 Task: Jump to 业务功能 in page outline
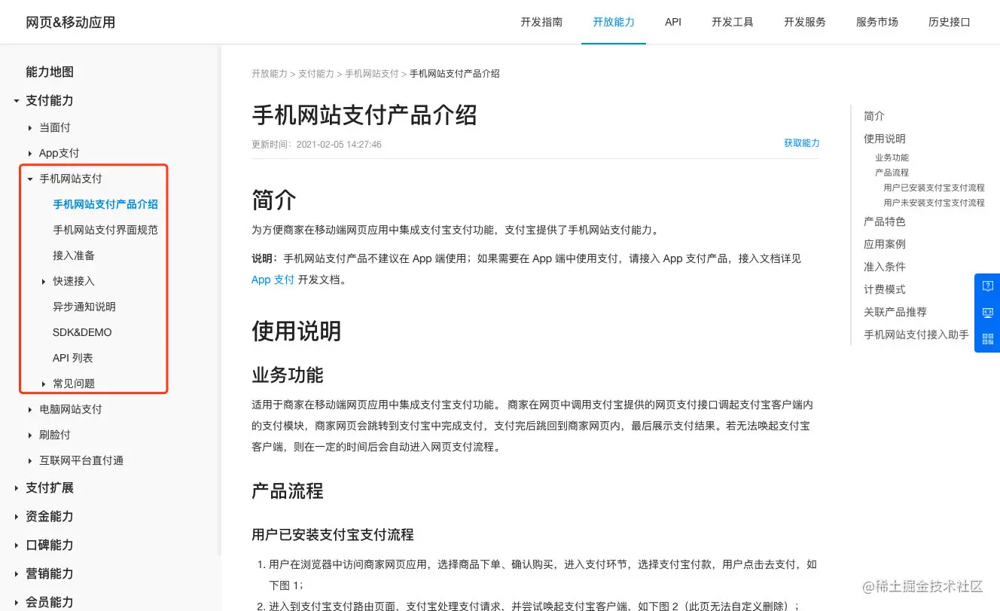tap(892, 157)
